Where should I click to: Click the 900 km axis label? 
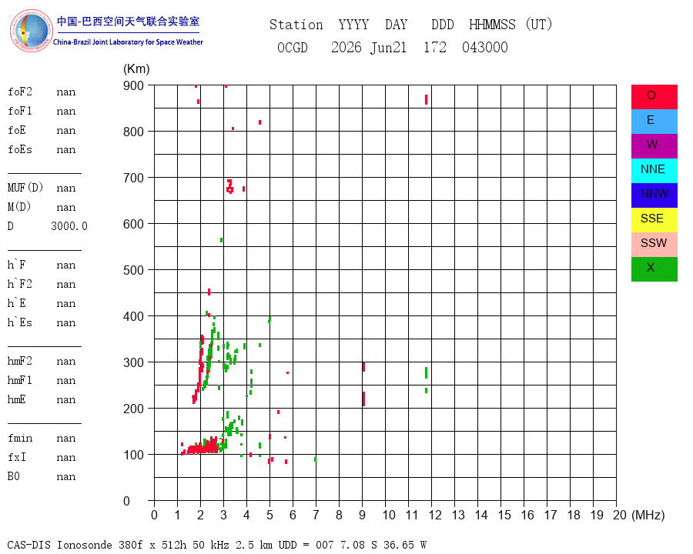pyautogui.click(x=133, y=85)
